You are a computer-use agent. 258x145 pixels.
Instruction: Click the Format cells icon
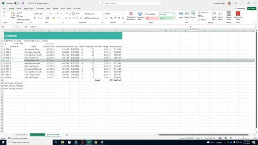[x=193, y=14]
